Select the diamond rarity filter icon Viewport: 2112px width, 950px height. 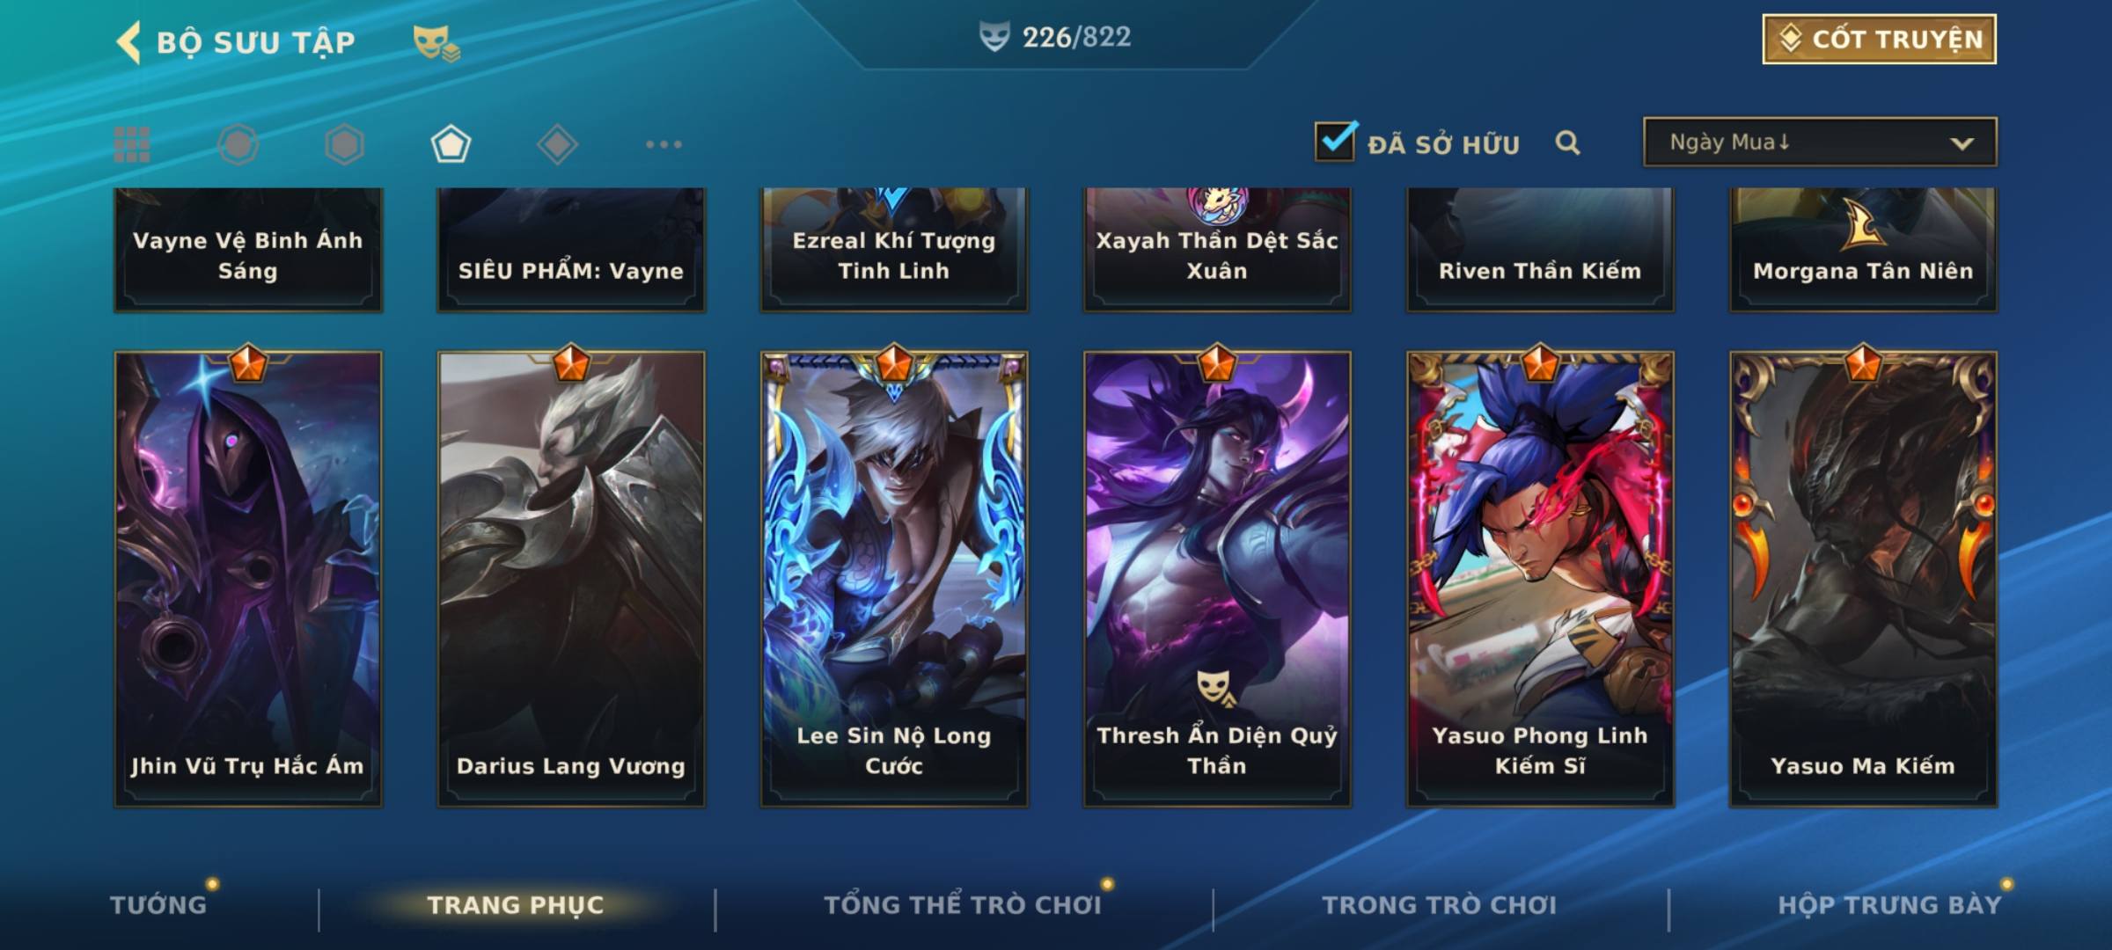(557, 144)
